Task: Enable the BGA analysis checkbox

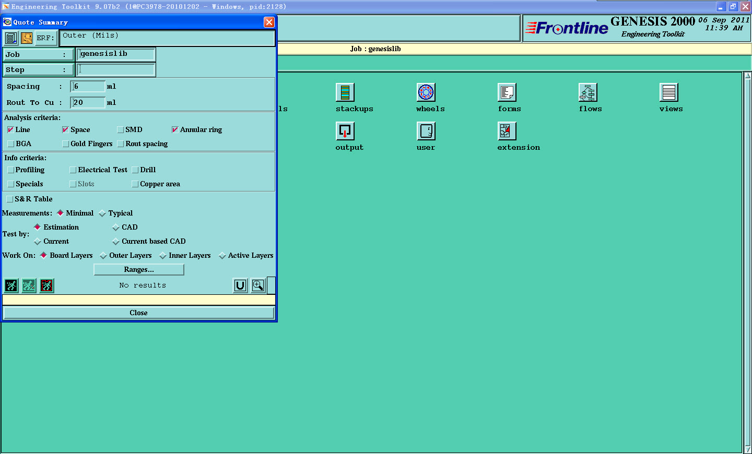Action: tap(10, 144)
